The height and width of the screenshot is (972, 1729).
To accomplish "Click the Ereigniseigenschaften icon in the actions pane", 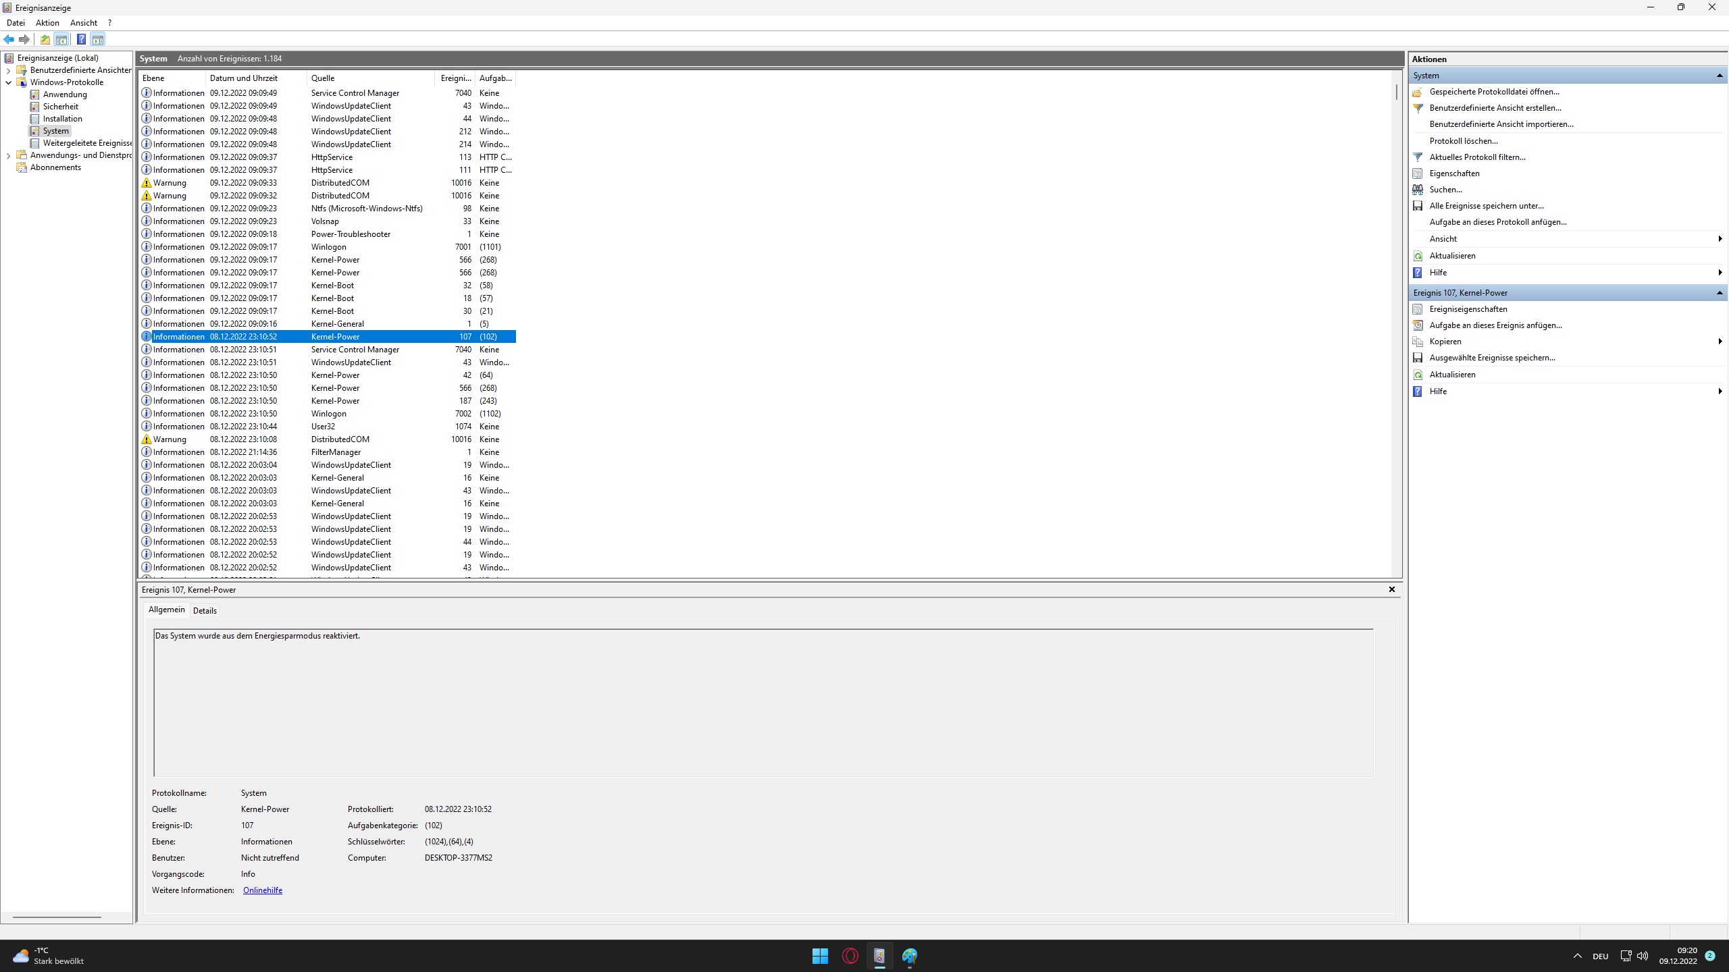I will tap(1418, 309).
